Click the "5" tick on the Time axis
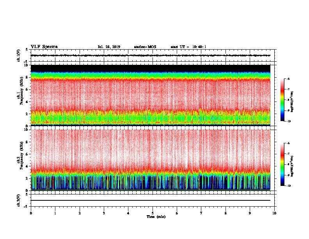Screen dimensions: 309x239 (153, 213)
